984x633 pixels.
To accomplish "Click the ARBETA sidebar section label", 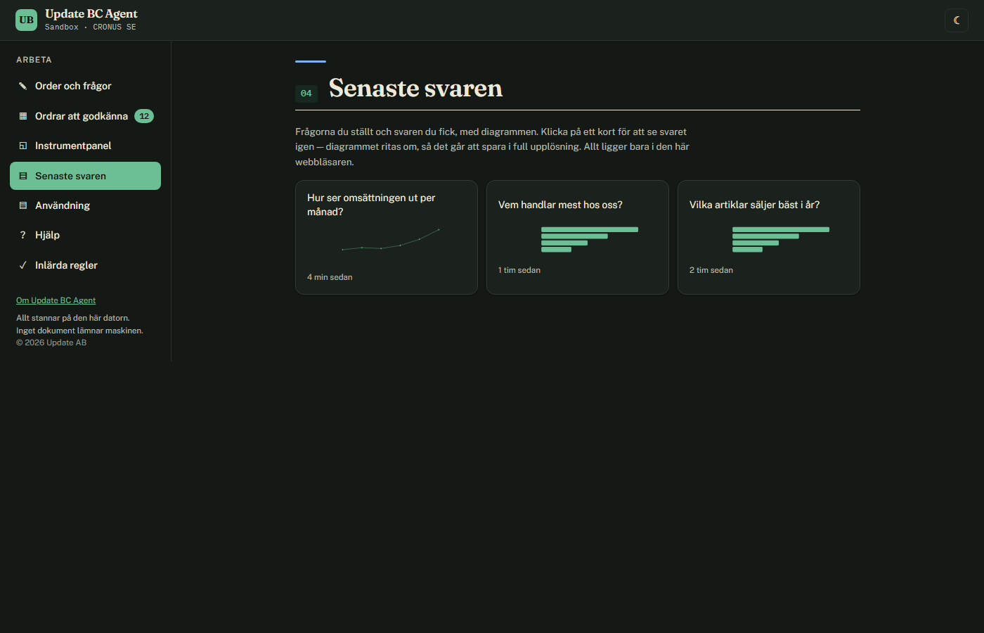I will (34, 60).
